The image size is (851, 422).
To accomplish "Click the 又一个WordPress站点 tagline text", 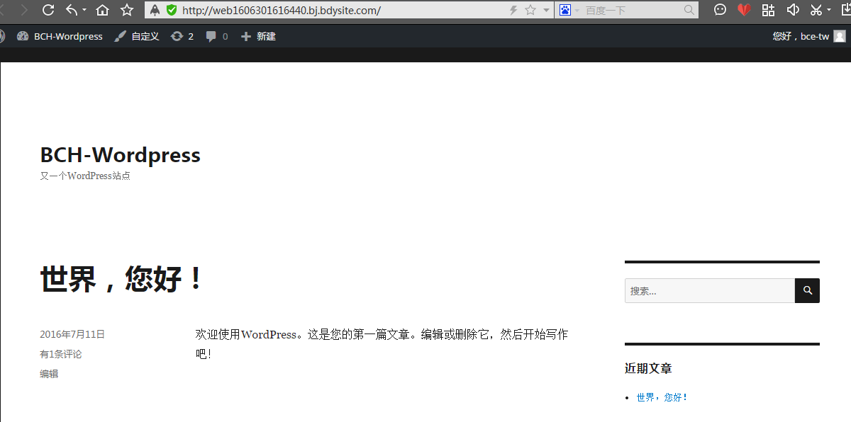I will pos(85,176).
